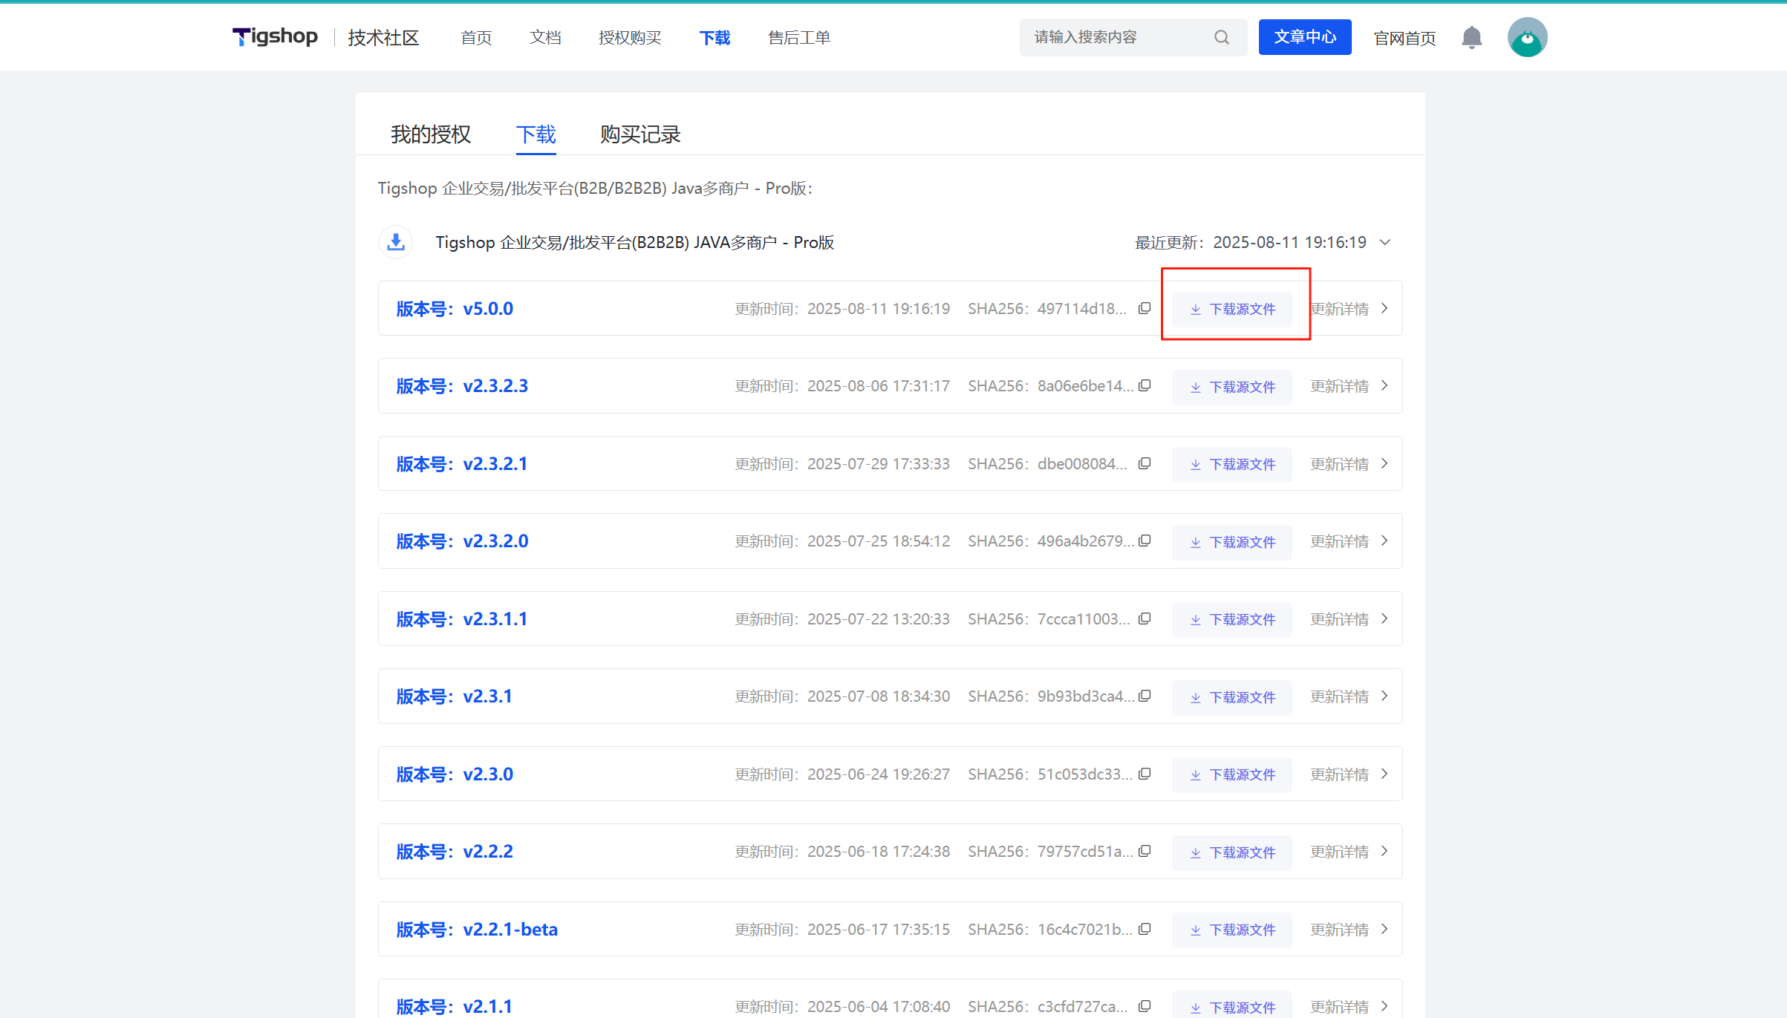Copy SHA256 hash for v5.0.0
The image size is (1787, 1018).
click(1145, 308)
